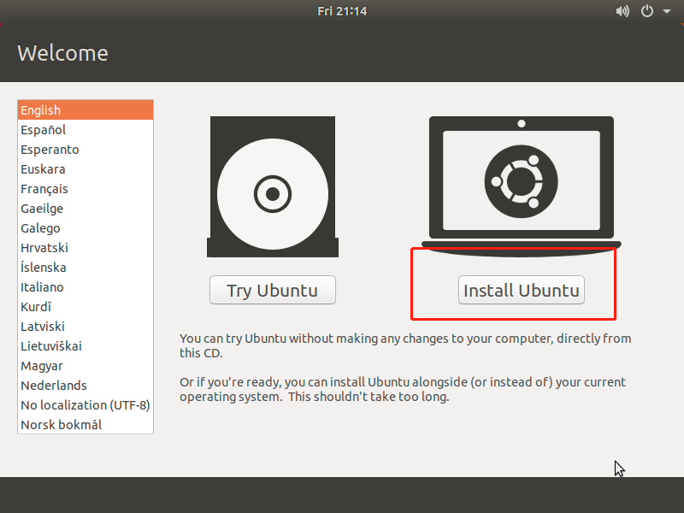The height and width of the screenshot is (513, 684).
Task: Select Lietuviškai language
Action: (x=85, y=346)
